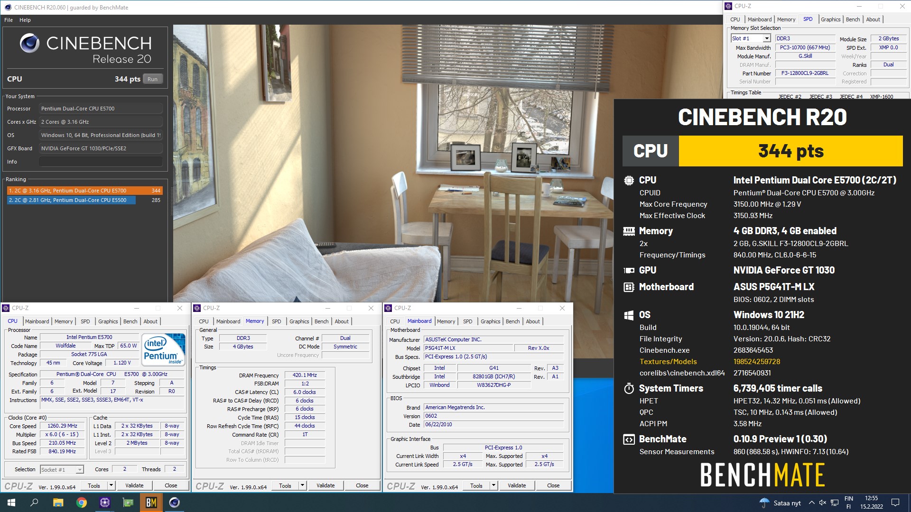The height and width of the screenshot is (512, 911).
Task: Click the taskbar search icon
Action: coord(34,503)
